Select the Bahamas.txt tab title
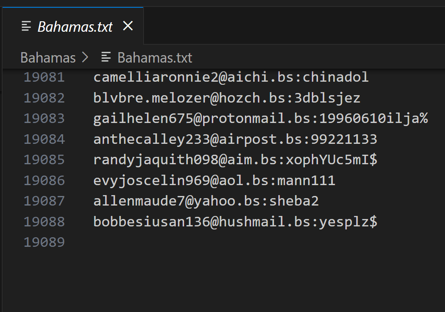445x312 pixels. point(75,27)
